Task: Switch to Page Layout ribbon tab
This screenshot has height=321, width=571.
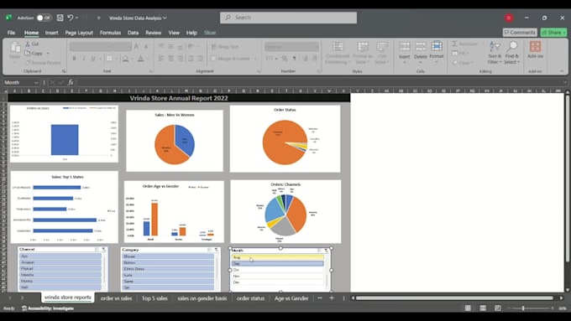Action: [79, 33]
